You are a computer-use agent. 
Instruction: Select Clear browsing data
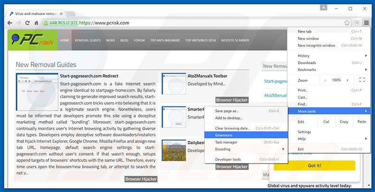coord(246,128)
